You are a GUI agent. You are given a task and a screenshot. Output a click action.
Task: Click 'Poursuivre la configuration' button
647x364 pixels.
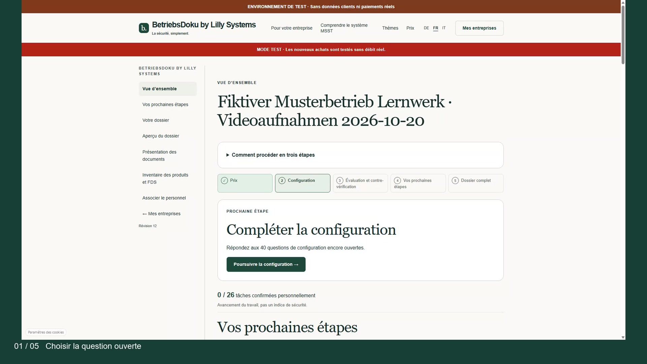[266, 264]
